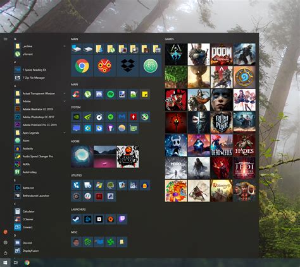Select the GAMES group header

[169, 39]
